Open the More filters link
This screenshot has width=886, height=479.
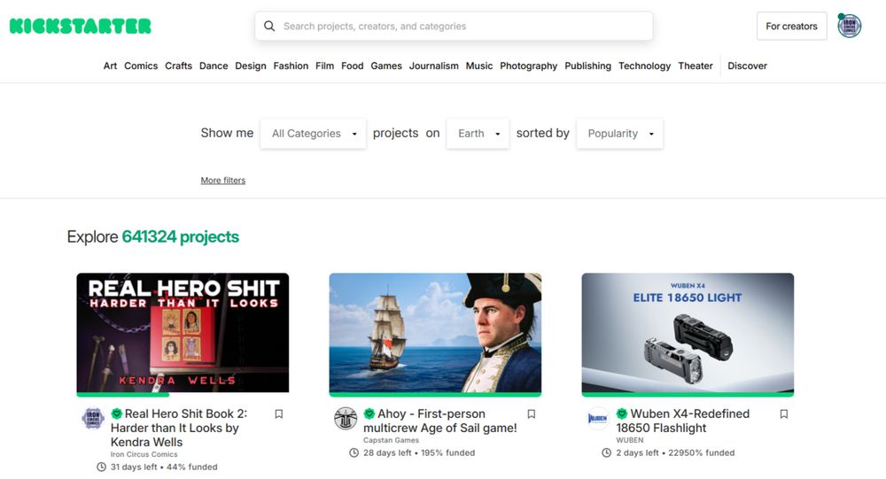point(223,181)
